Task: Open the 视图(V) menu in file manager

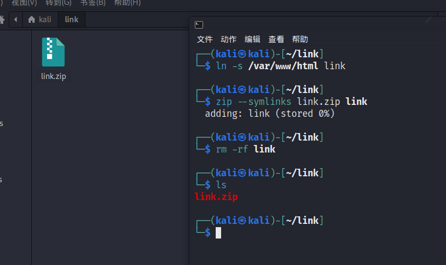Action: click(24, 3)
